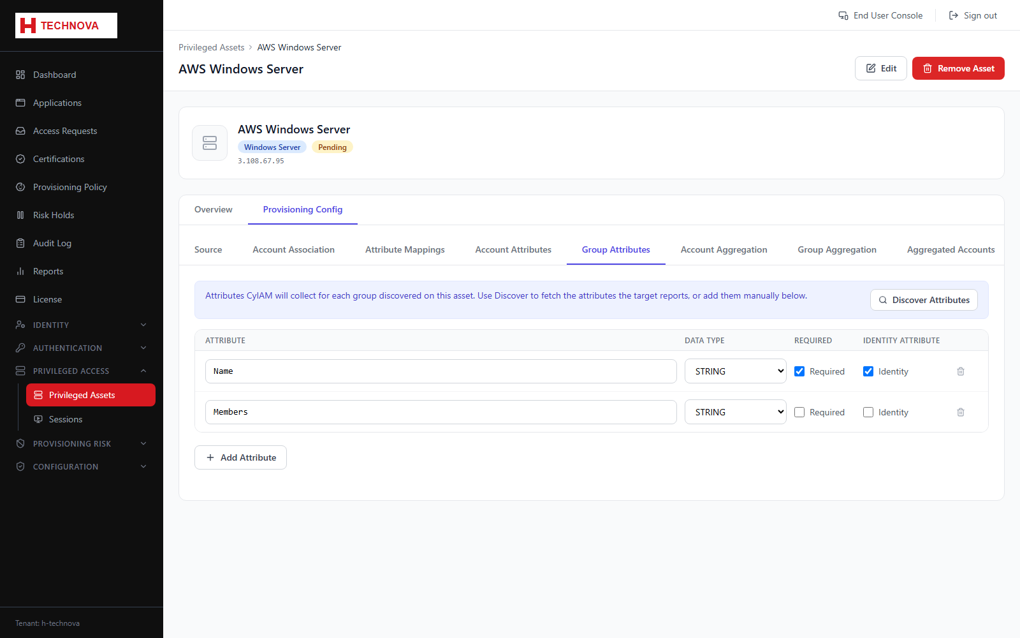Click the server asset icon tile
Viewport: 1020px width, 638px height.
click(x=210, y=143)
